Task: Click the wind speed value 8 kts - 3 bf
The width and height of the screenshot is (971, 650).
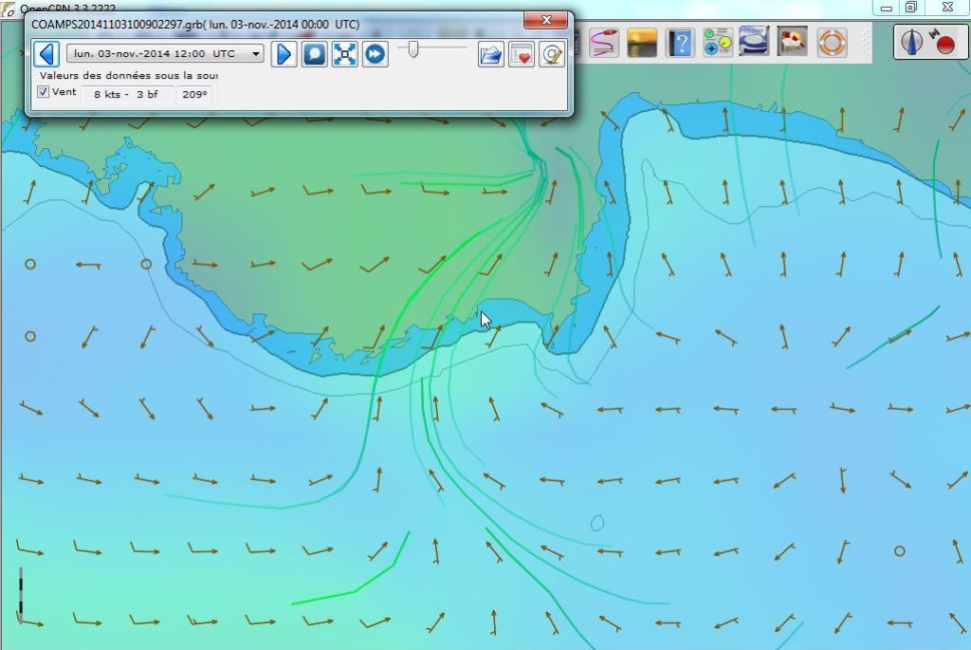Action: pyautogui.click(x=126, y=94)
